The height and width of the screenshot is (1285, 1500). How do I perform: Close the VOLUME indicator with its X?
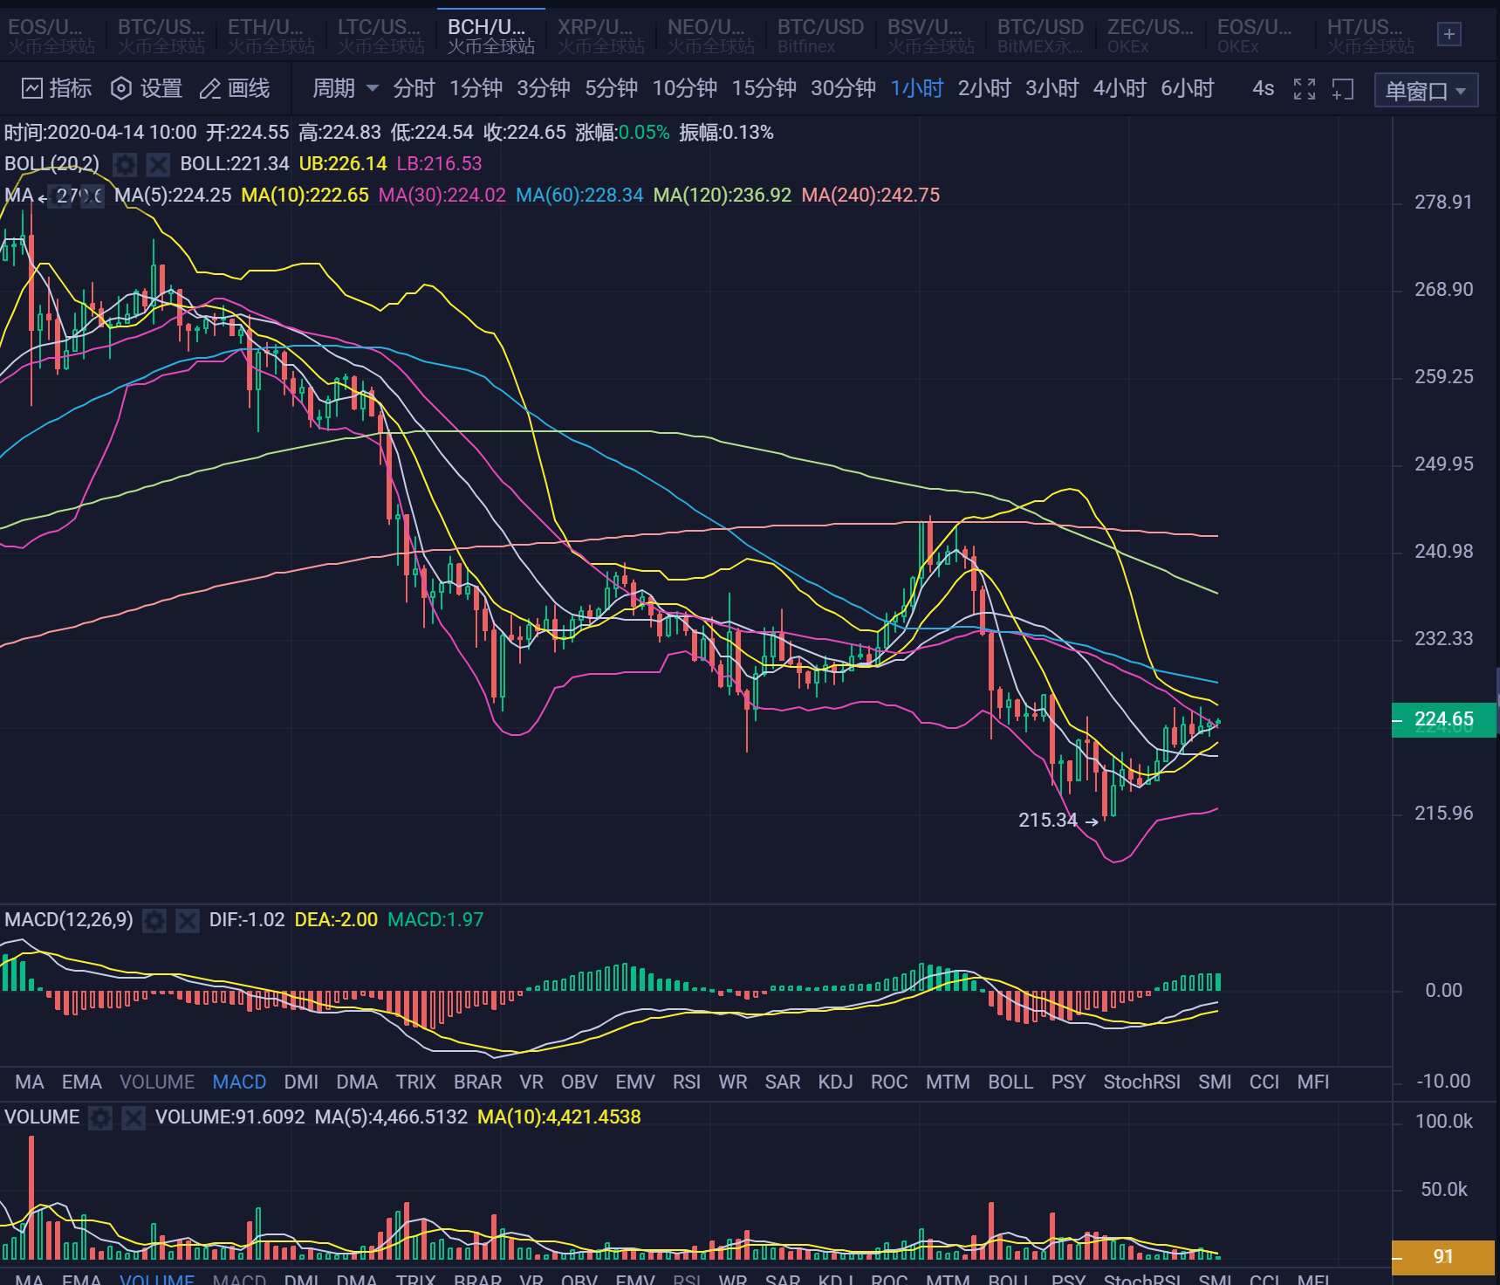[133, 1117]
